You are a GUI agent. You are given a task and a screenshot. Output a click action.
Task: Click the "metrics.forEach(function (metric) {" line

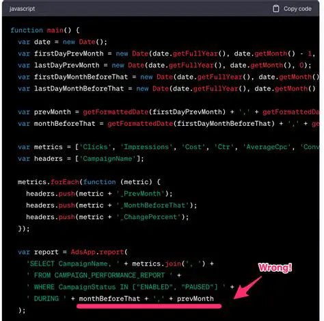point(89,182)
